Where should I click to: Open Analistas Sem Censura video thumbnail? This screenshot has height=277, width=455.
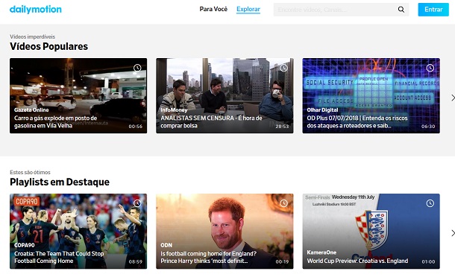[225, 95]
